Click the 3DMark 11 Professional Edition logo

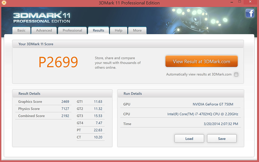42,18
